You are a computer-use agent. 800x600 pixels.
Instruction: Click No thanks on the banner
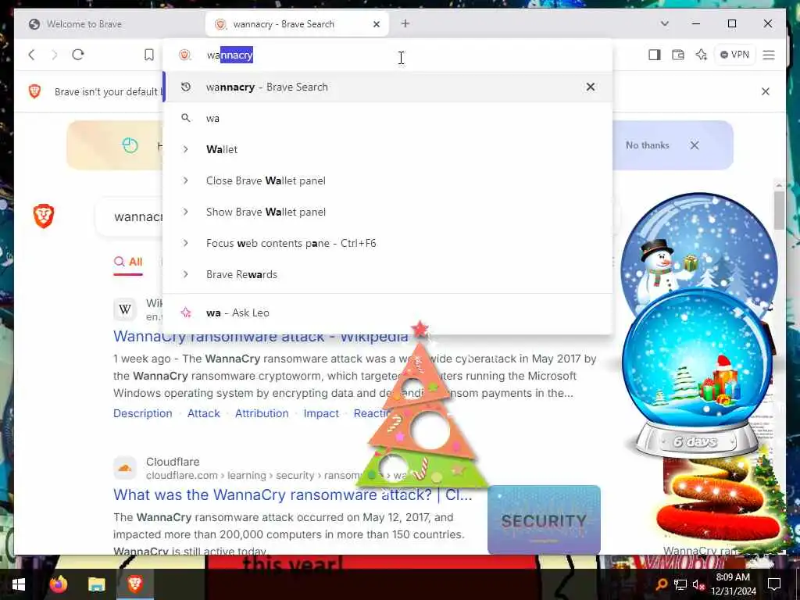pyautogui.click(x=648, y=145)
